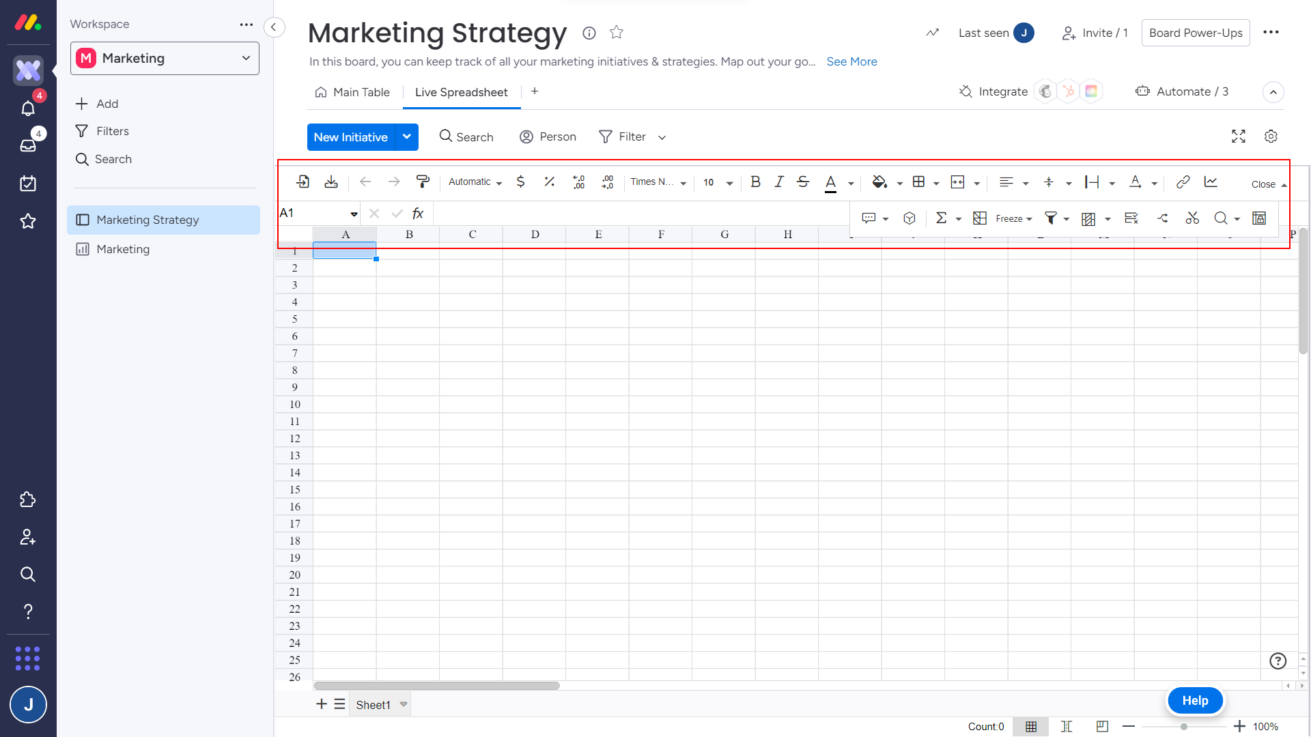
Task: Click the insert link icon
Action: (1183, 182)
